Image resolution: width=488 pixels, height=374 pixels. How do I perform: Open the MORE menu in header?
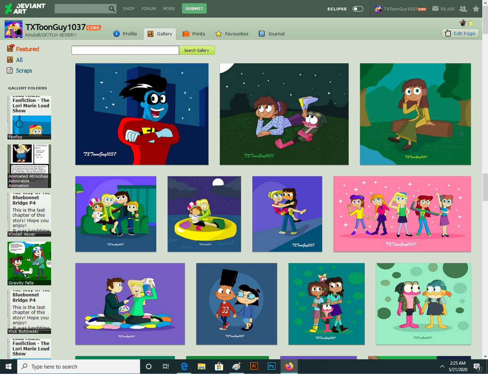pos(169,8)
